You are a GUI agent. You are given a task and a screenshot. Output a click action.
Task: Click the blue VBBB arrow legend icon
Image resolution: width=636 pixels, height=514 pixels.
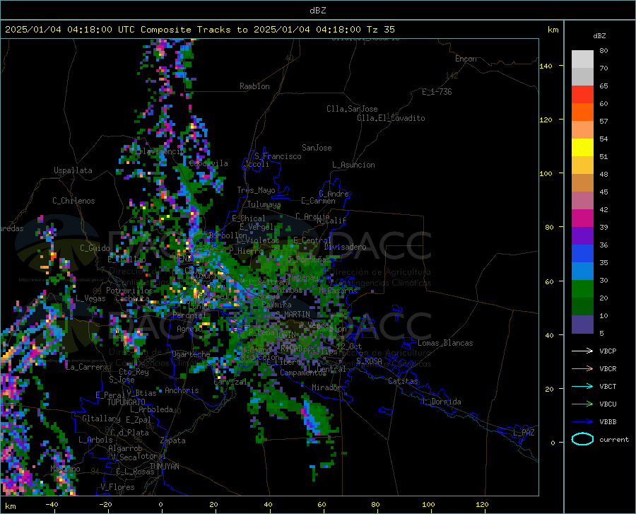(582, 422)
